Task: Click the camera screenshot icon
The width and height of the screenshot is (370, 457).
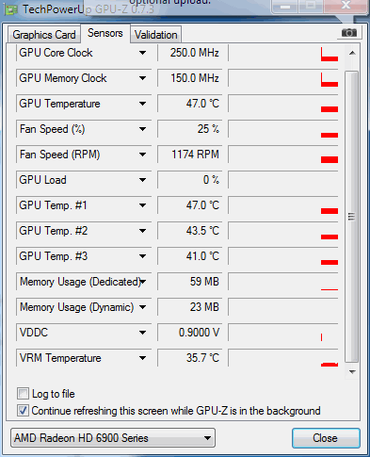Action: tap(349, 32)
